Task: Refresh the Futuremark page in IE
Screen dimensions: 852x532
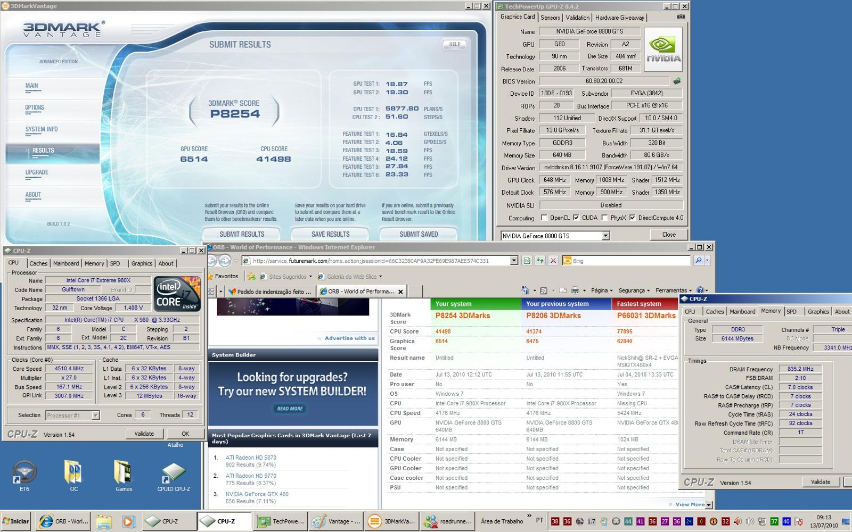Action: click(x=540, y=261)
